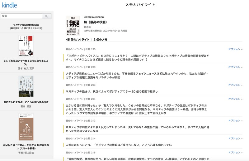This screenshot has height=161, width=249.
Task: Click author line 著者: 有元 葉子
Action: [26, 68]
